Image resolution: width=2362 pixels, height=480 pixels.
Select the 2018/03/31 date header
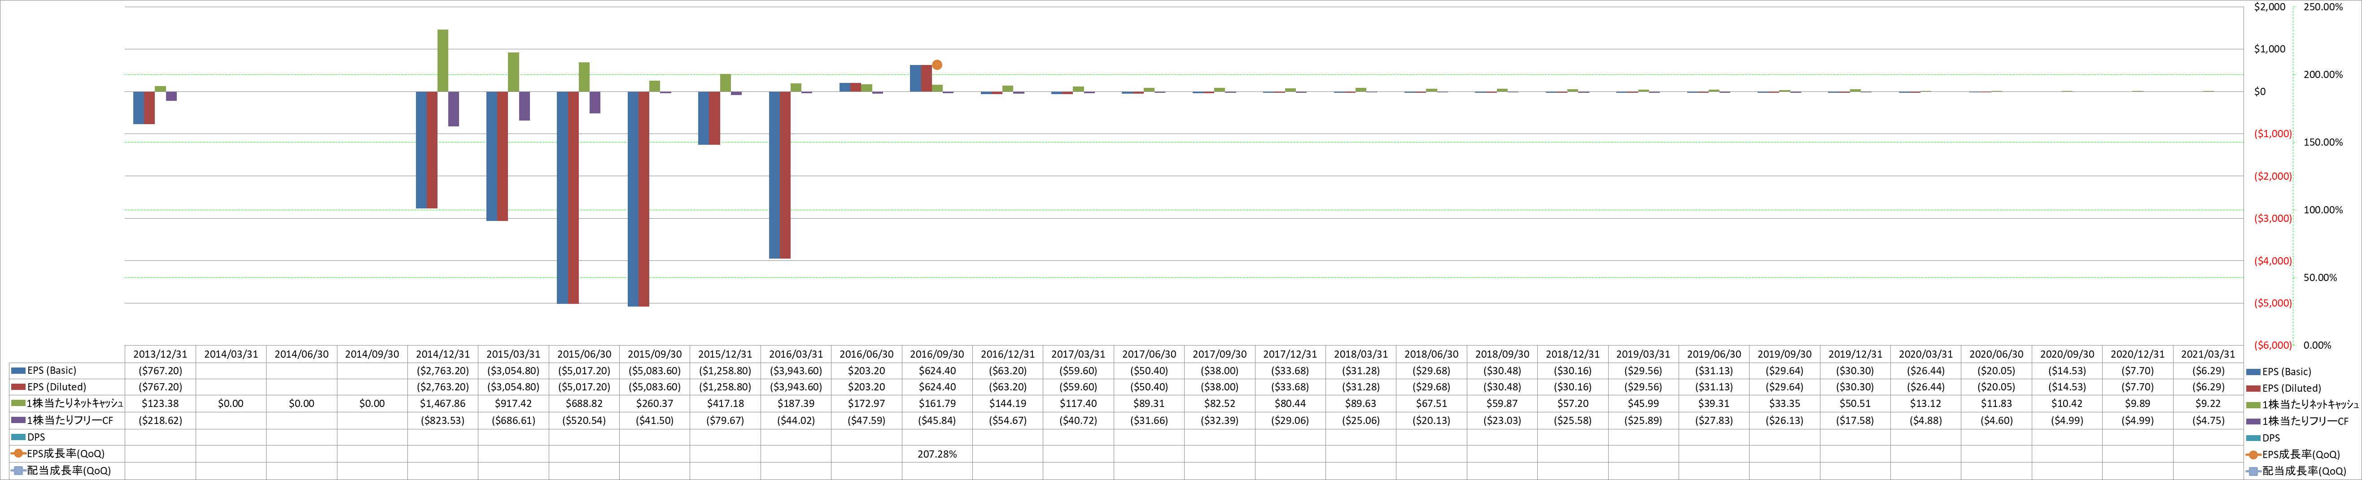[x=1361, y=354]
